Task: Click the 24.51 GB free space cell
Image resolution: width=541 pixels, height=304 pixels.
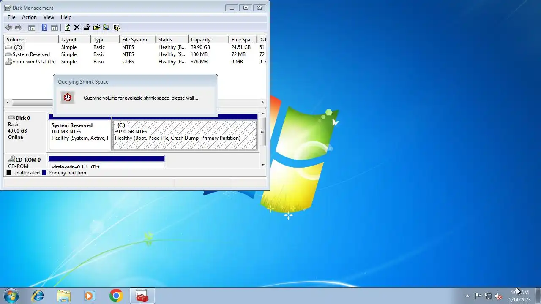Action: [x=241, y=47]
